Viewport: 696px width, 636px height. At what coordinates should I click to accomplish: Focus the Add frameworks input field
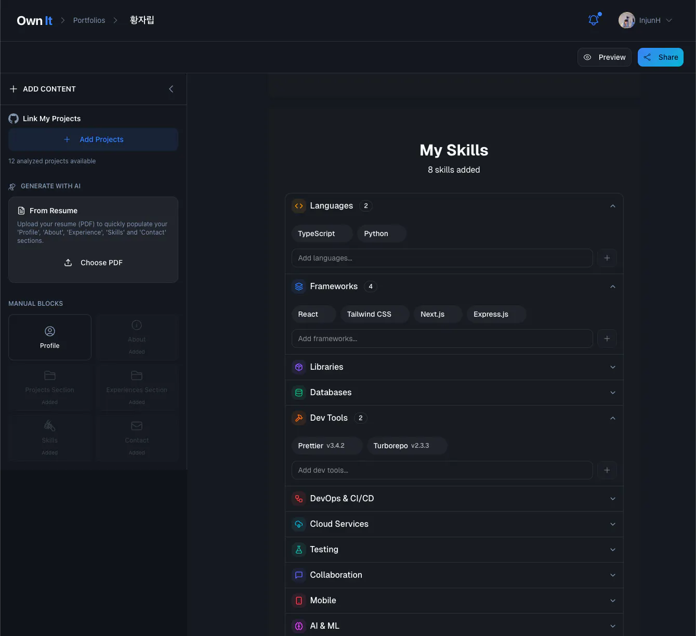(442, 339)
